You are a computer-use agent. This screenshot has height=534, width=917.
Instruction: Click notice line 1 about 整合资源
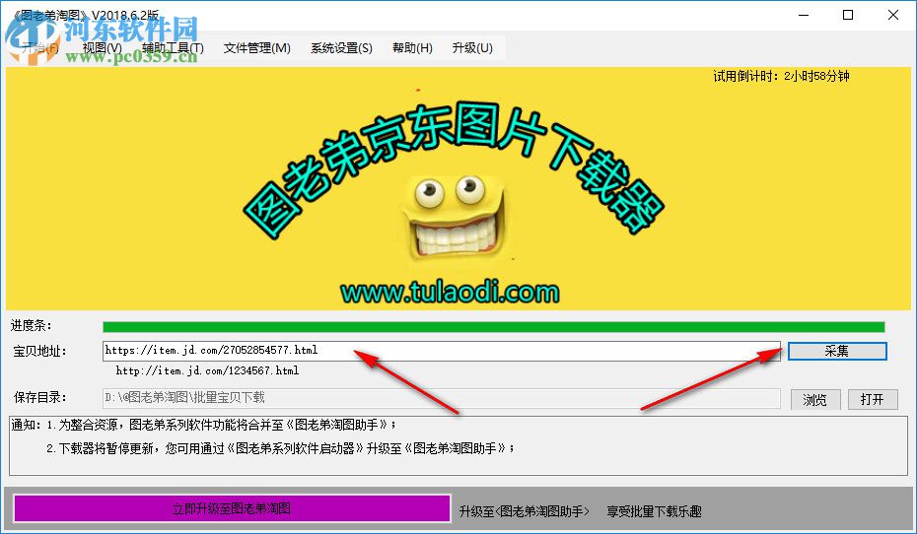pyautogui.click(x=221, y=425)
